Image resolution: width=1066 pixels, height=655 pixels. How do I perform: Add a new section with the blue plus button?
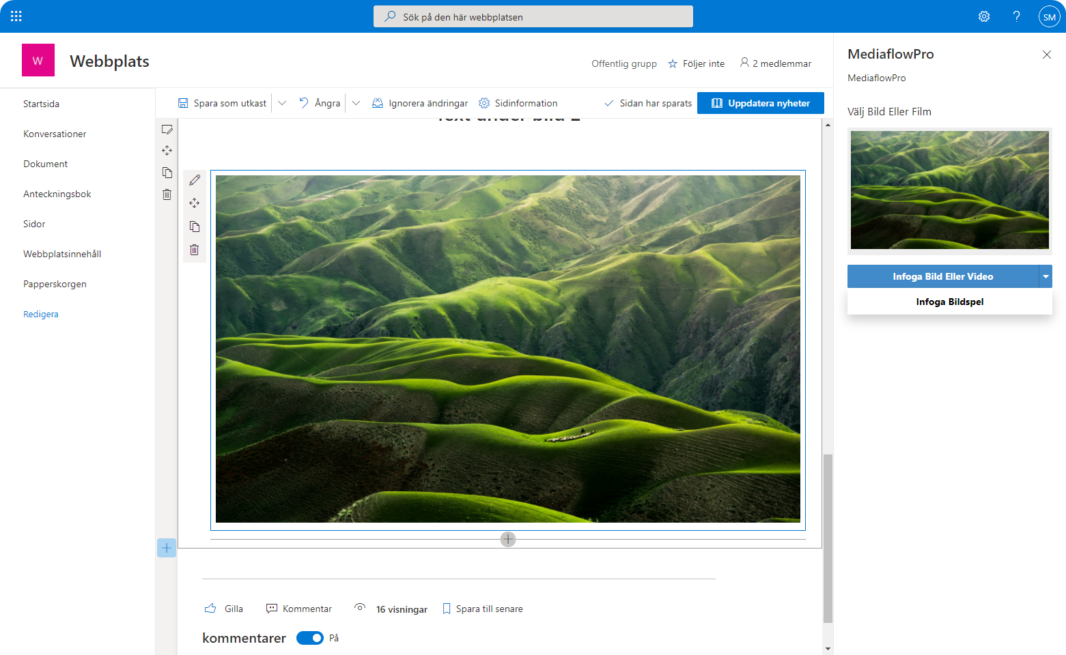(x=167, y=548)
